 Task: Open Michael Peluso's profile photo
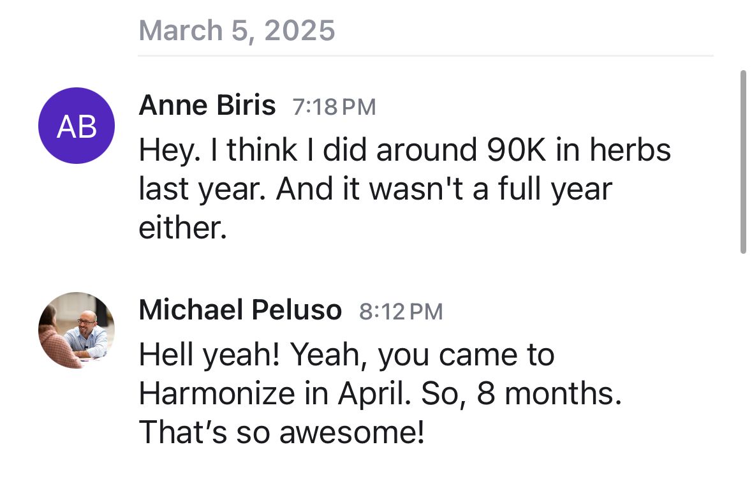pyautogui.click(x=77, y=330)
